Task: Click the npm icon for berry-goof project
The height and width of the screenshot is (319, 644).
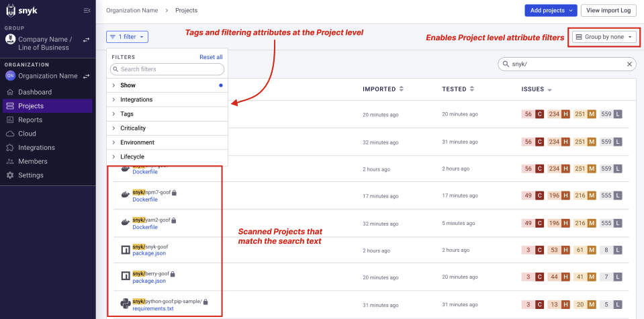Action: 125,276
